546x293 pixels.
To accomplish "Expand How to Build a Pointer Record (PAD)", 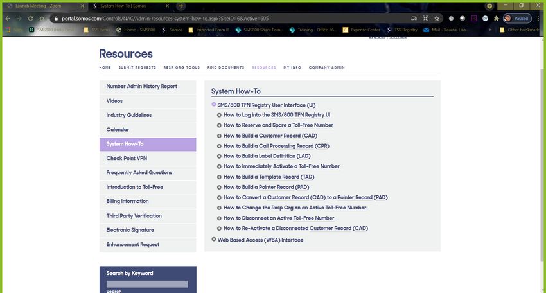I will click(x=219, y=188).
